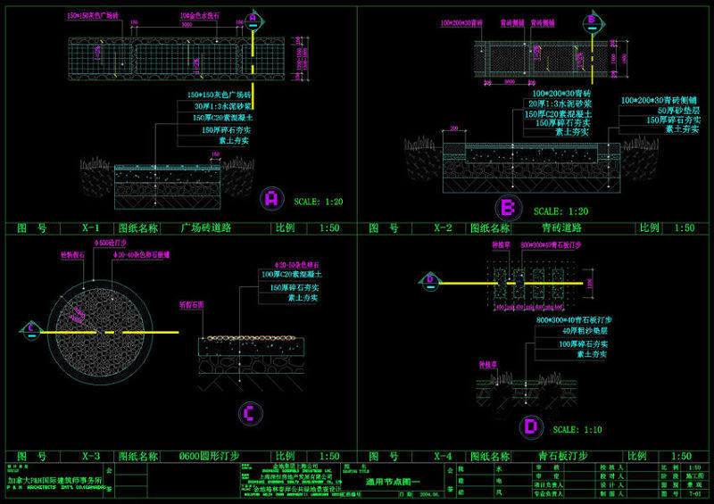
Task: Select the '100*200*30青砖侧铺' note
Action: coord(659,100)
